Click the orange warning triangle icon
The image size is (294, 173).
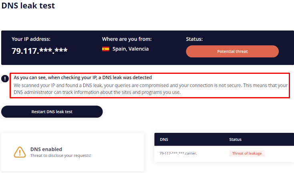[x=20, y=152]
